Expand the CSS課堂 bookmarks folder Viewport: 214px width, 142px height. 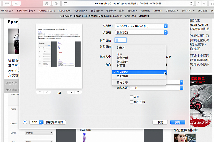coord(172,10)
